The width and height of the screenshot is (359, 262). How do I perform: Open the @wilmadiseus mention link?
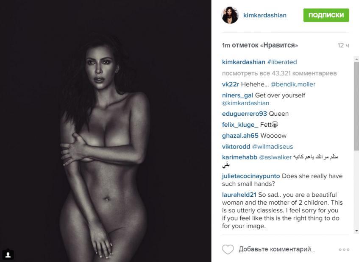(273, 147)
